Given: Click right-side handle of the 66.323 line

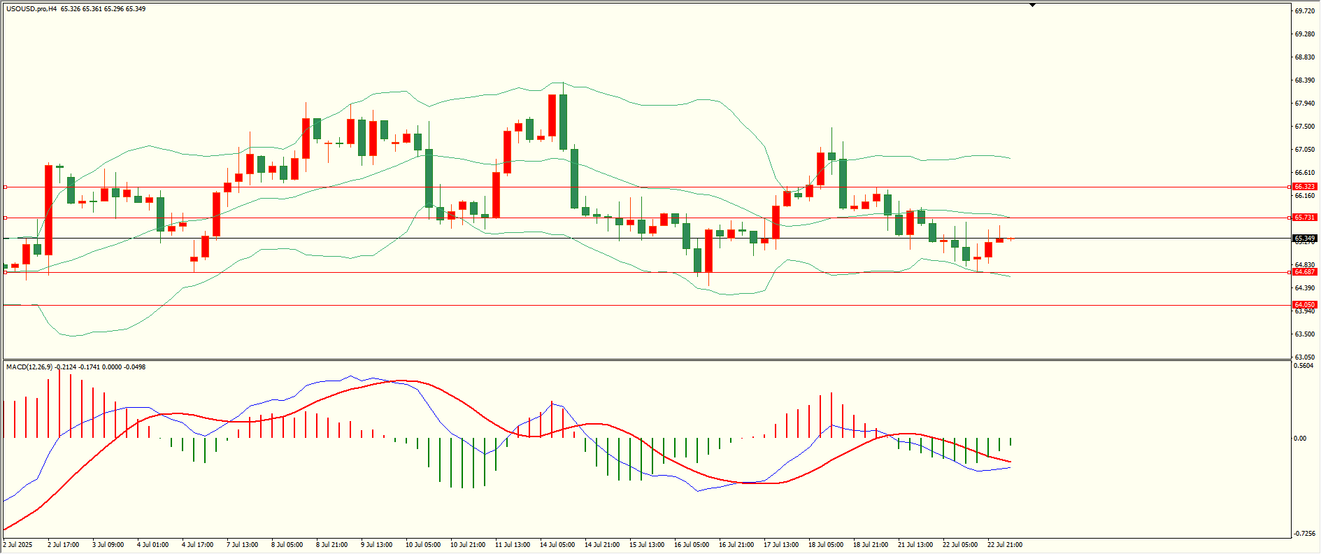Looking at the screenshot, I should (x=1290, y=187).
